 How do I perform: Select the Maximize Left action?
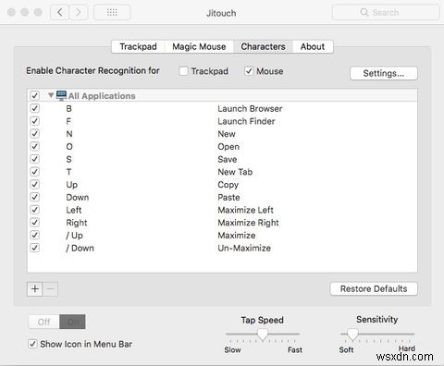point(246,210)
